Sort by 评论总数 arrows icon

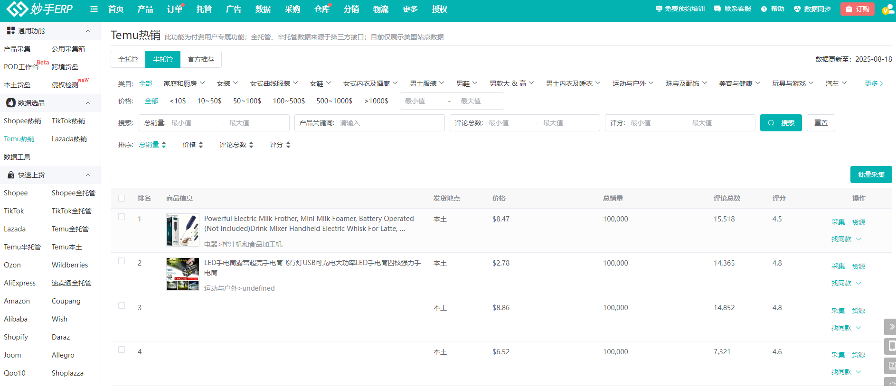251,145
